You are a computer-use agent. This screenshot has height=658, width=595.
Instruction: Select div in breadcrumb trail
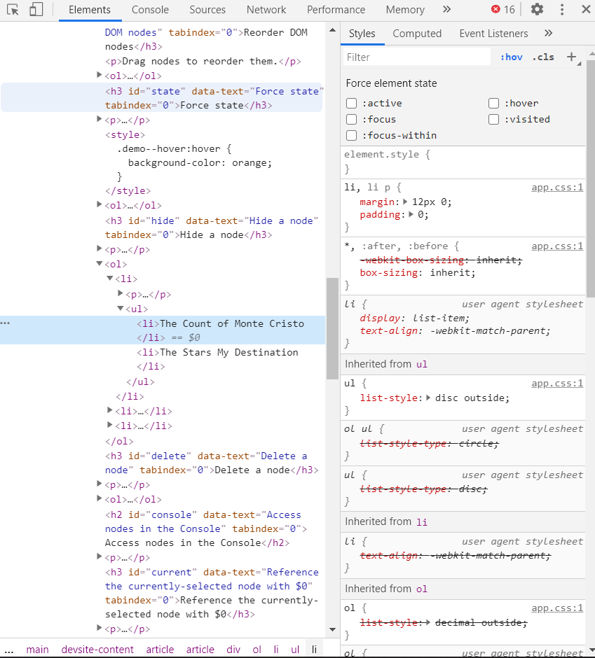tap(233, 650)
